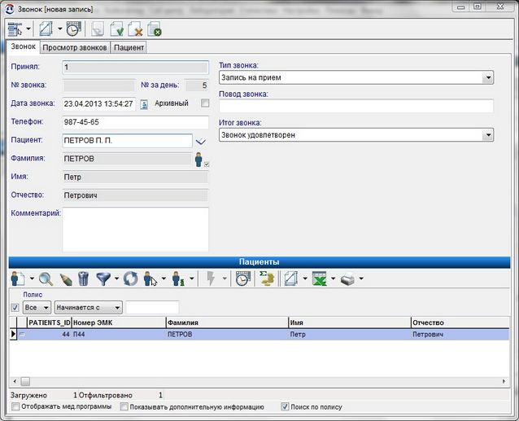Switch to the Пациент tab
Screen dimensions: 519x421
pyautogui.click(x=129, y=48)
